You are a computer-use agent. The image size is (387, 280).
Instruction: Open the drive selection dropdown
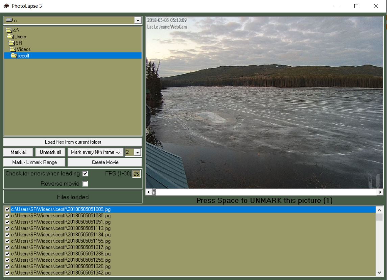tap(138, 21)
